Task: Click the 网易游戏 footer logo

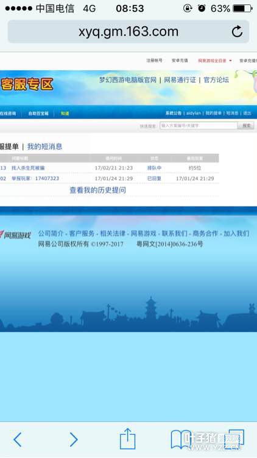Action: pos(16,235)
